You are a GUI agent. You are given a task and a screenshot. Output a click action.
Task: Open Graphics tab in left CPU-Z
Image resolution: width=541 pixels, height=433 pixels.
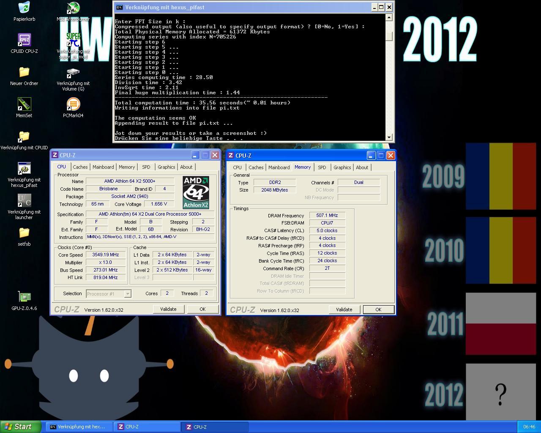click(167, 167)
